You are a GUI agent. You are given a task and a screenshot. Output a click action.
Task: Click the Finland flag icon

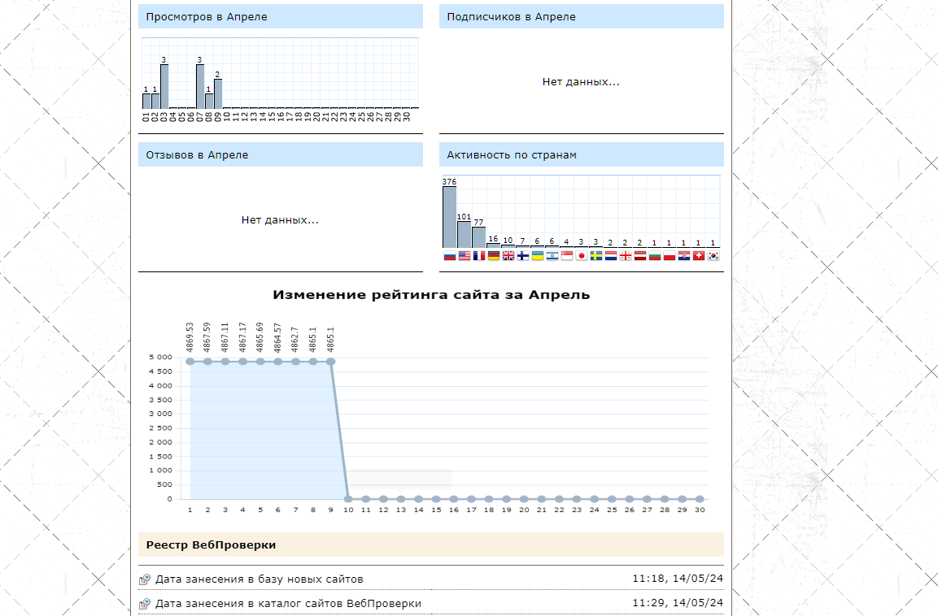523,256
